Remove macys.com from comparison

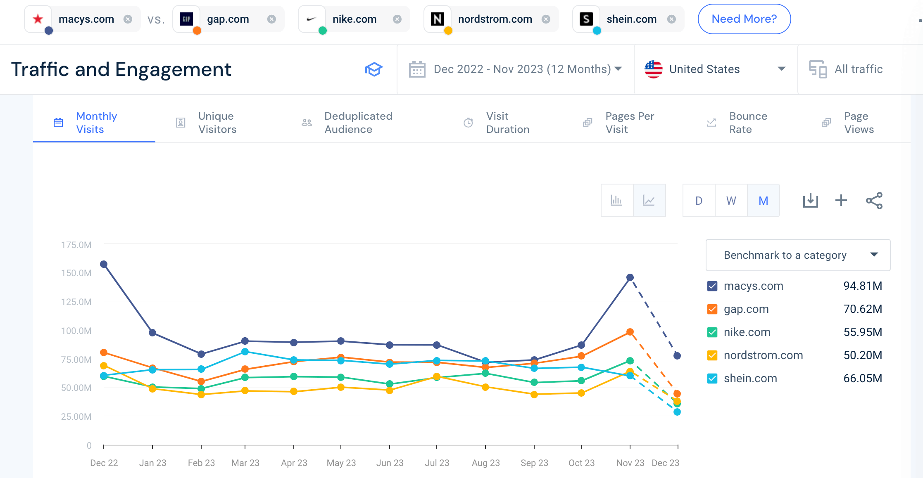[128, 19]
